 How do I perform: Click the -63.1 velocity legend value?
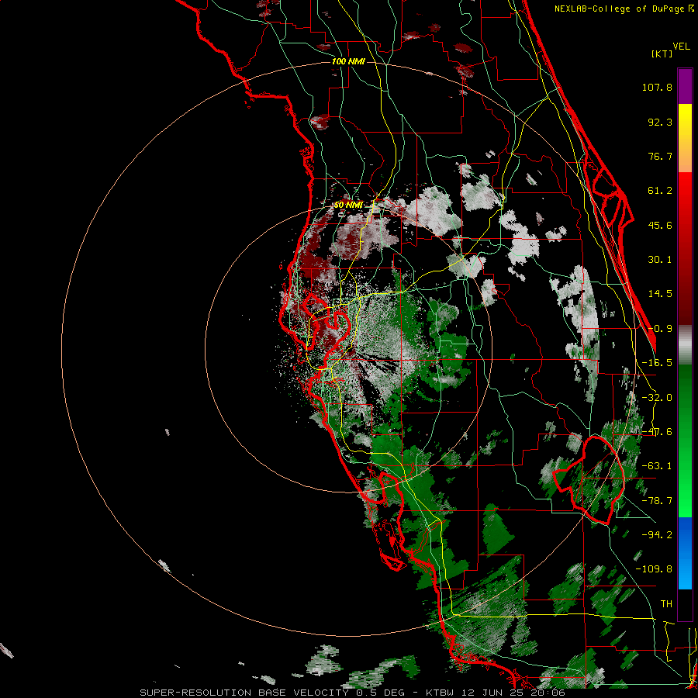(x=657, y=466)
